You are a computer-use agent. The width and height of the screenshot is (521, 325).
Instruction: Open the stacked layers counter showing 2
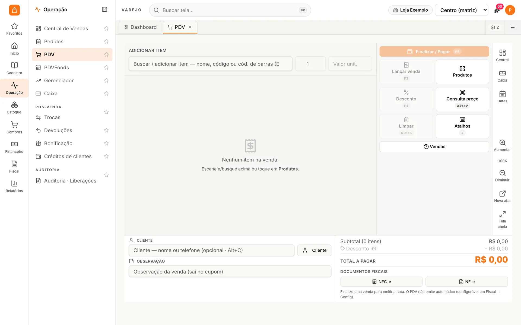pyautogui.click(x=495, y=27)
